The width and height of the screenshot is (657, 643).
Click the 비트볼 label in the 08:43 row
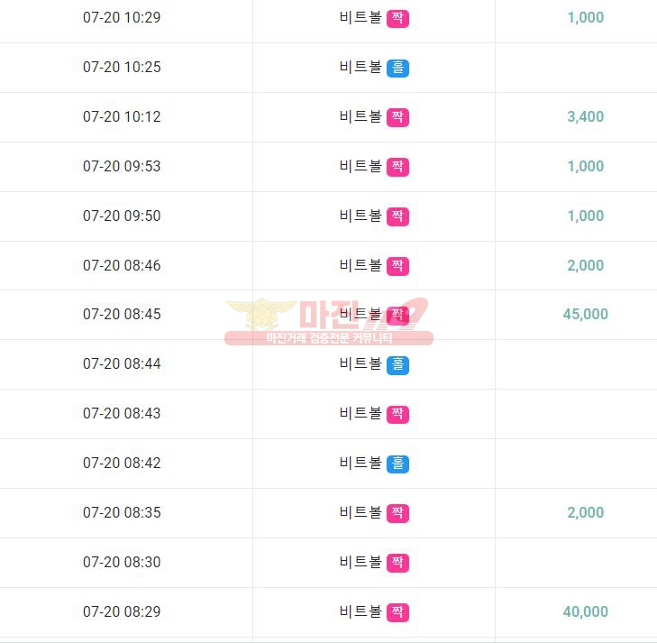[360, 413]
